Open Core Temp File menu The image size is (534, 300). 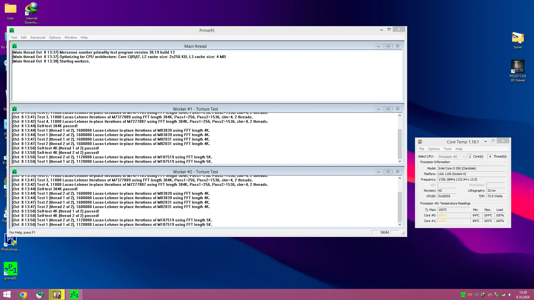[x=422, y=149]
